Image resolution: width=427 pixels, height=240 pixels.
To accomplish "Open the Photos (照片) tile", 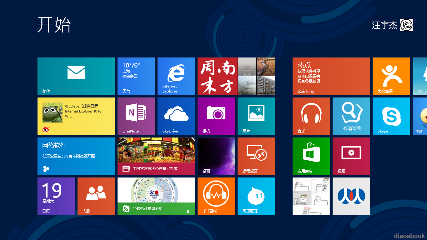I will coord(256,116).
